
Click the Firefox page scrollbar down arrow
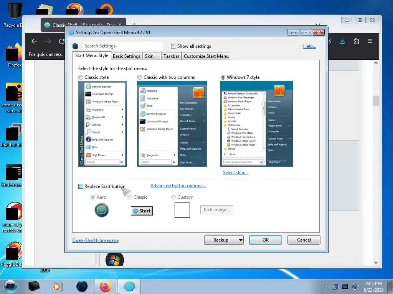(376, 263)
